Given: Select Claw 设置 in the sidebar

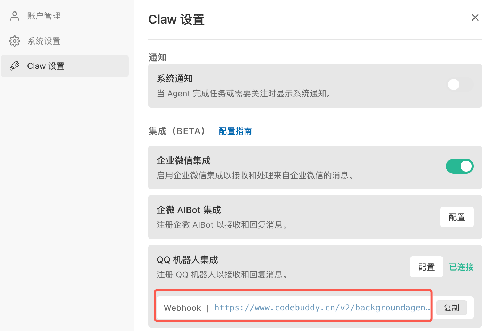Looking at the screenshot, I should point(46,66).
